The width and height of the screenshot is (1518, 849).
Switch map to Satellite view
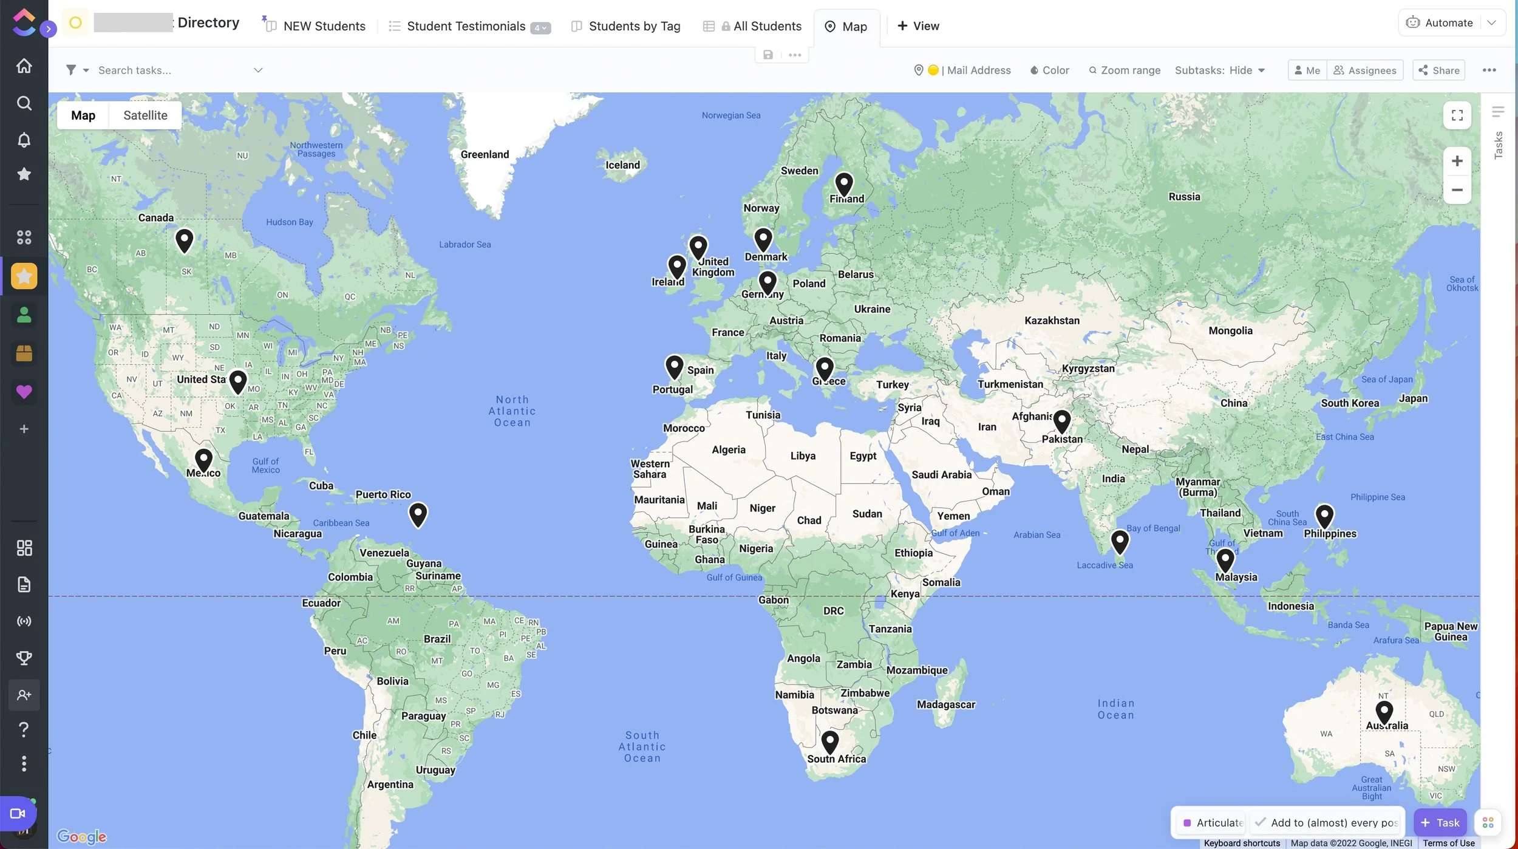[x=145, y=115]
